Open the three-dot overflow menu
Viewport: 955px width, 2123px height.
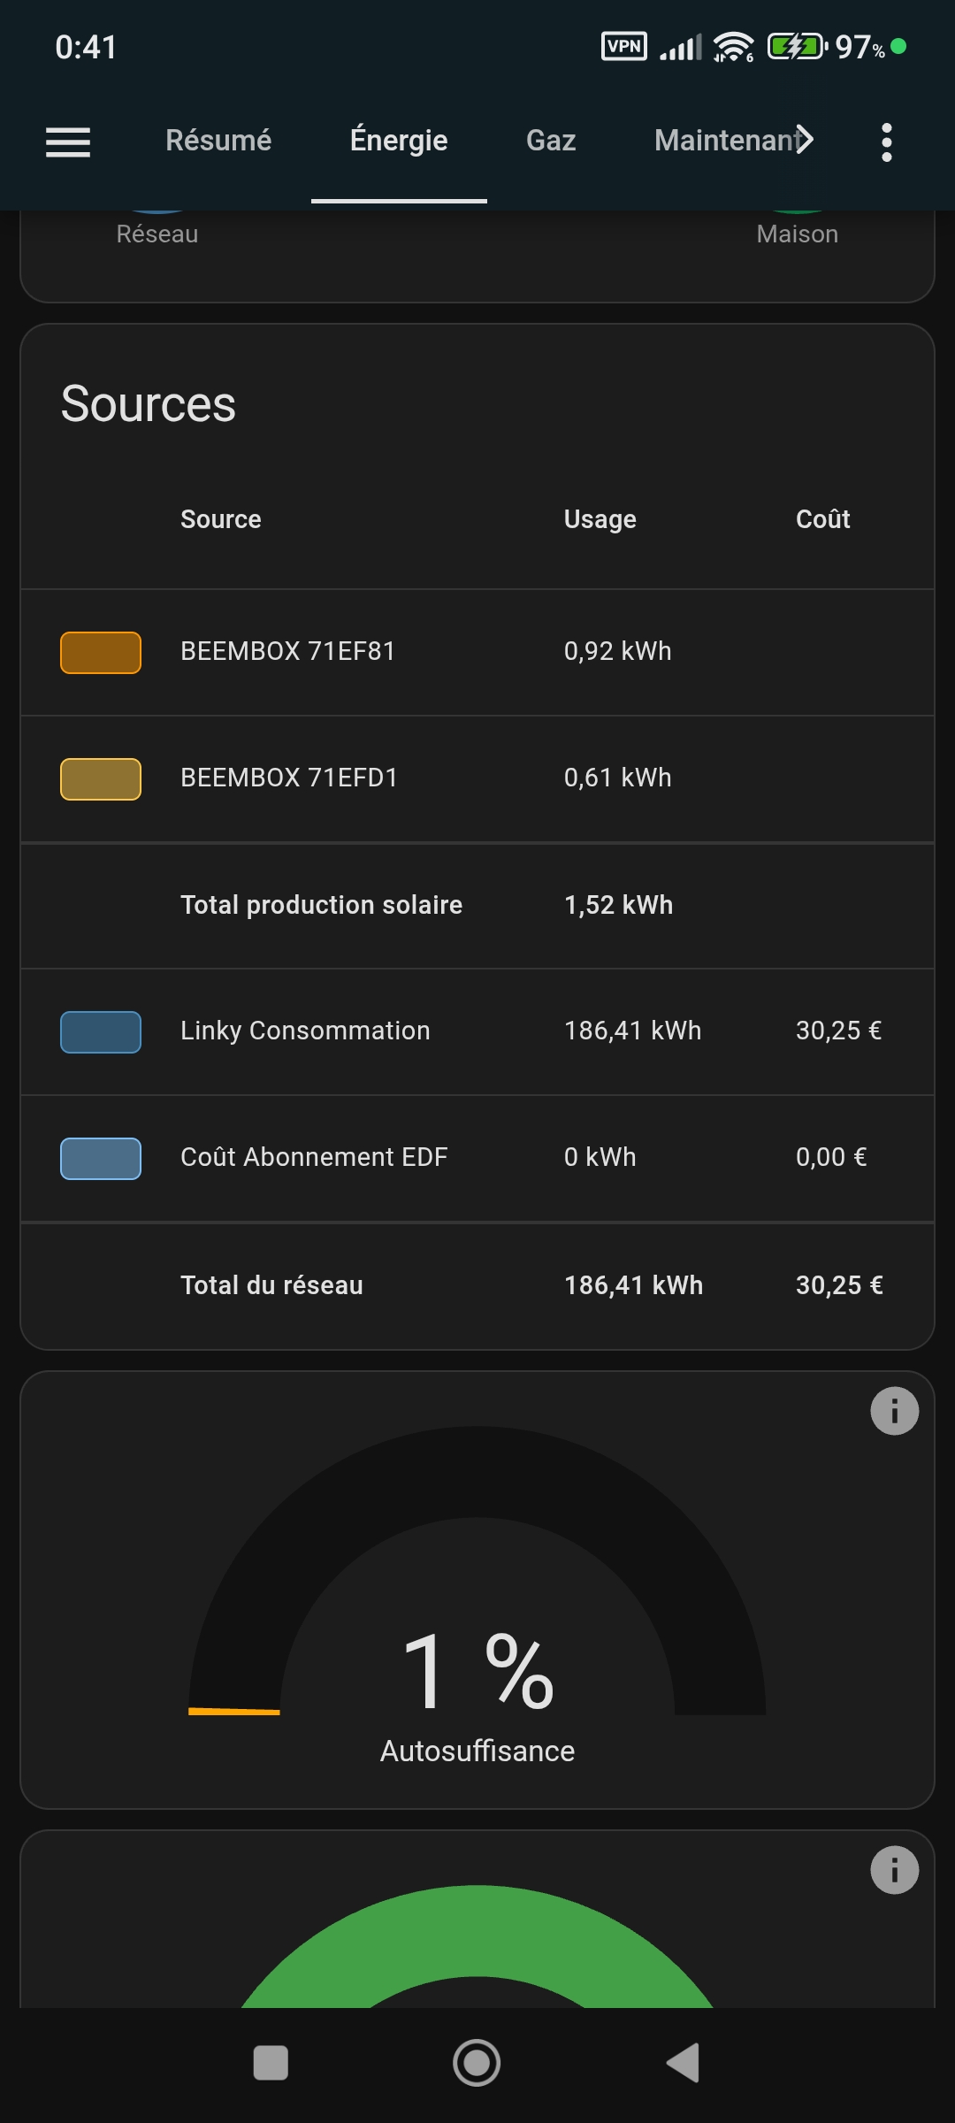point(886,142)
